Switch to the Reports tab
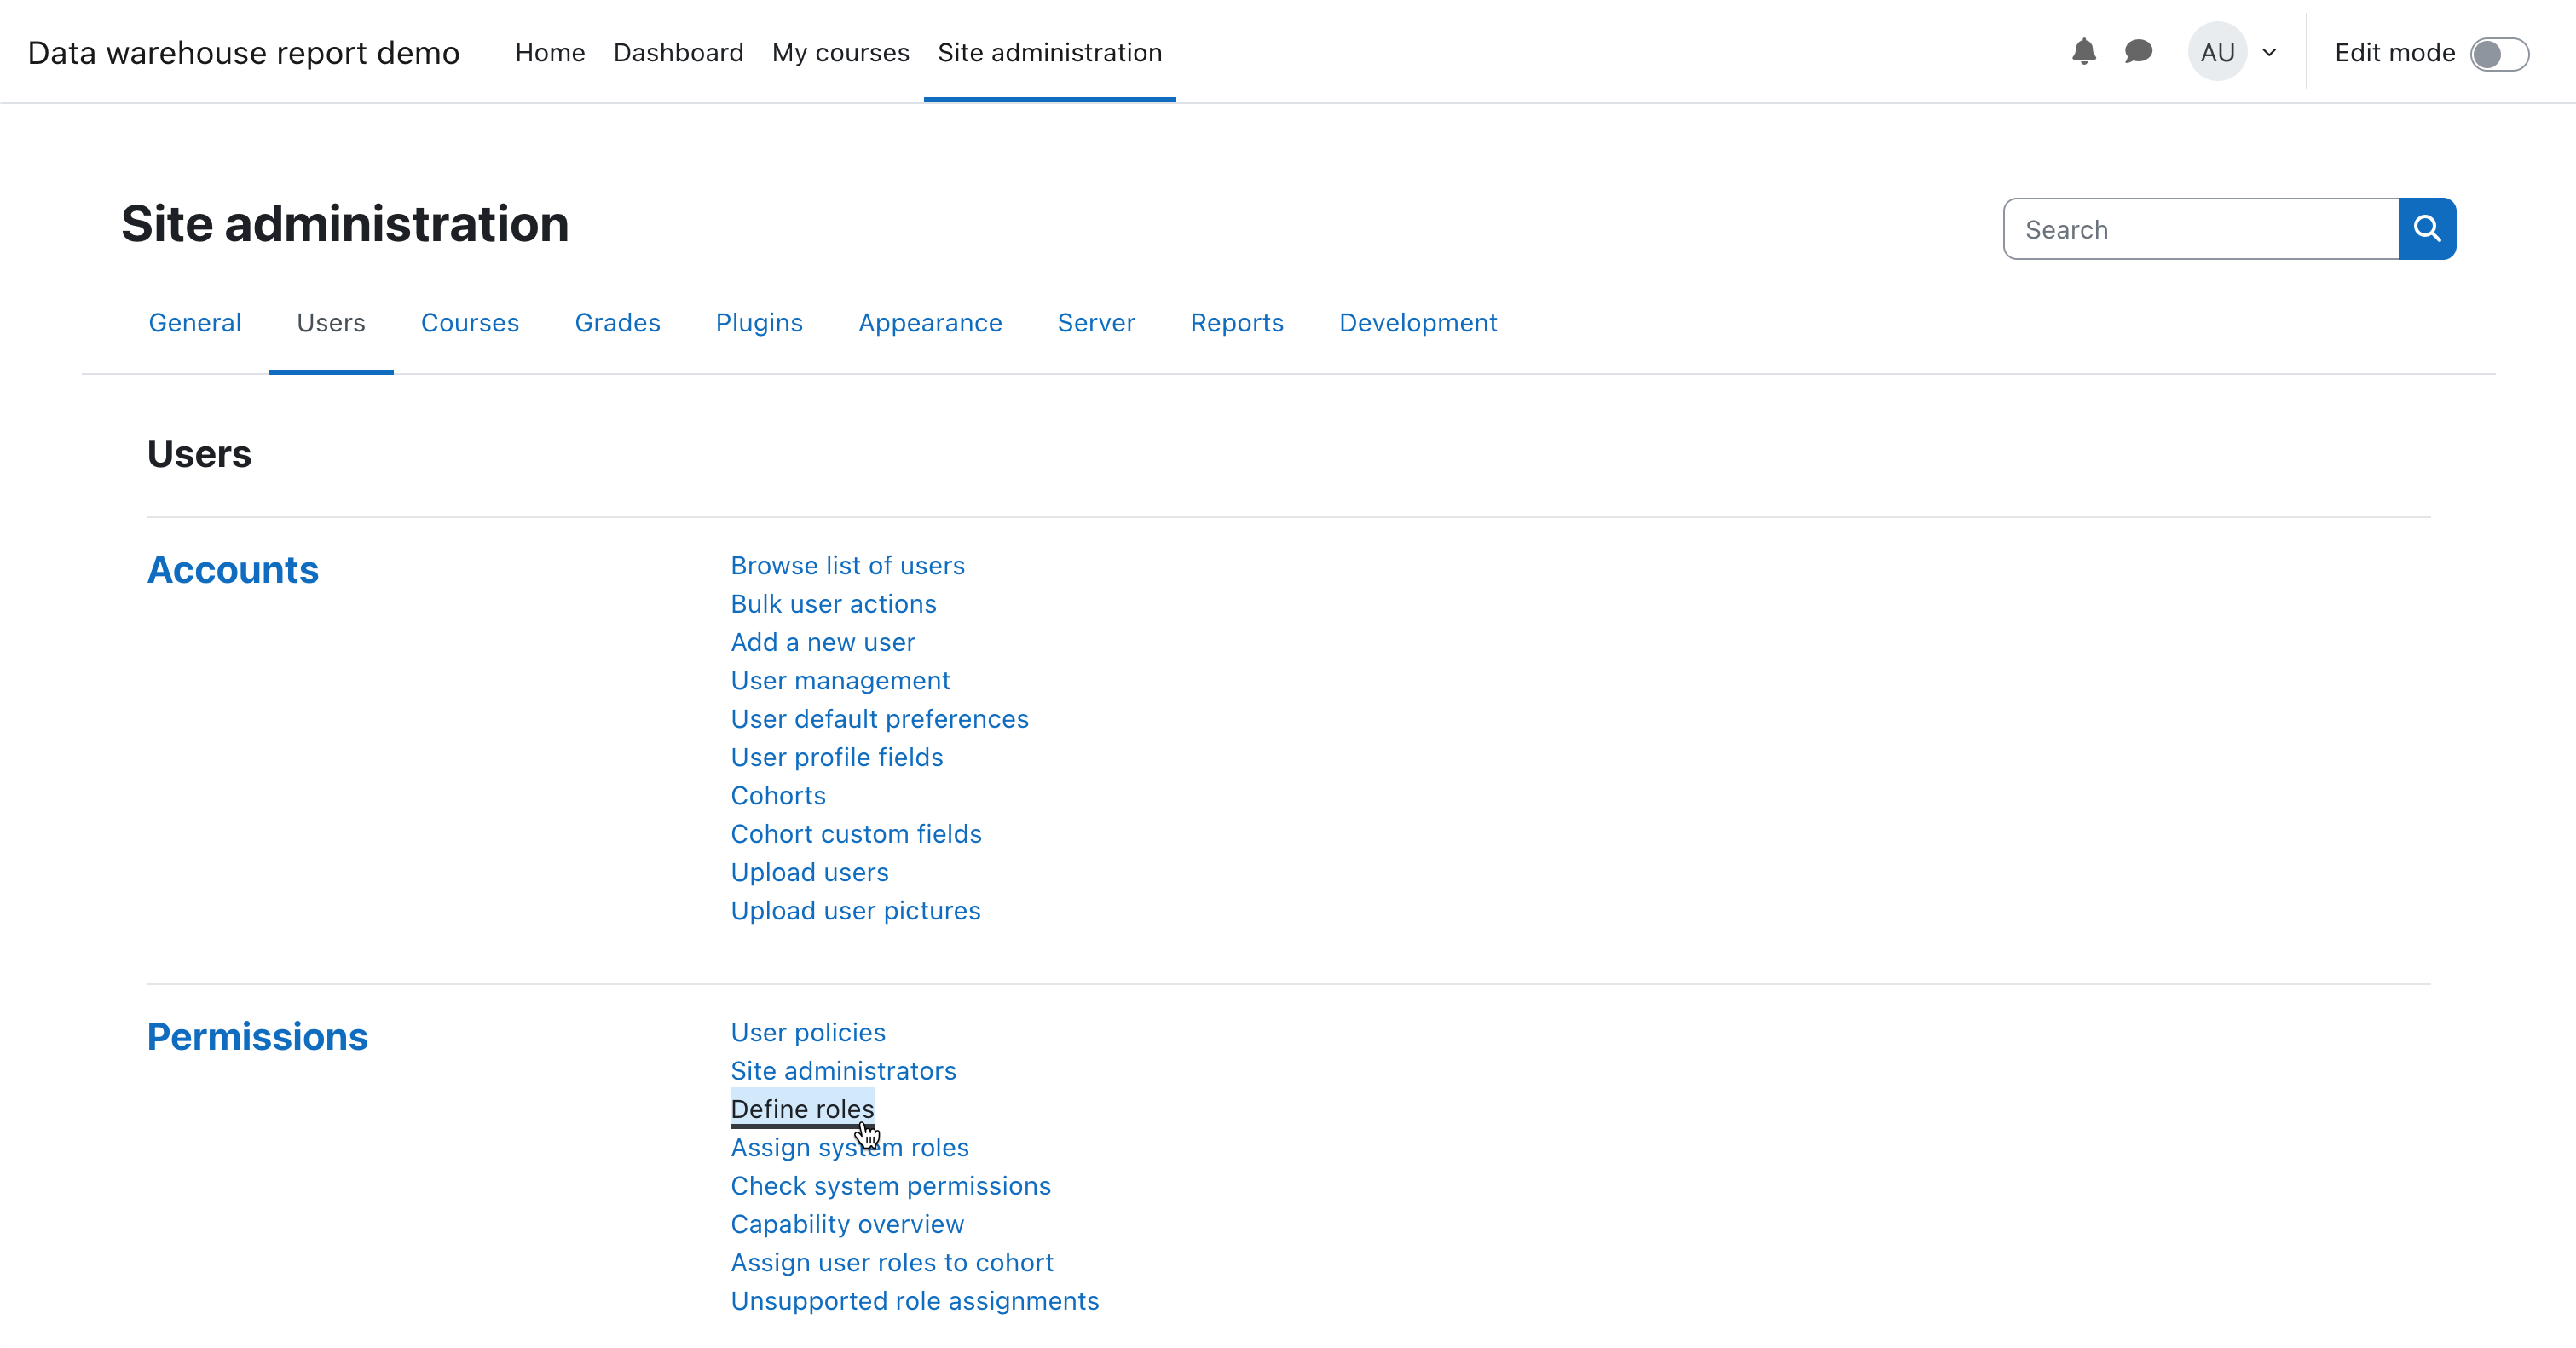This screenshot has width=2576, height=1348. [x=1236, y=323]
